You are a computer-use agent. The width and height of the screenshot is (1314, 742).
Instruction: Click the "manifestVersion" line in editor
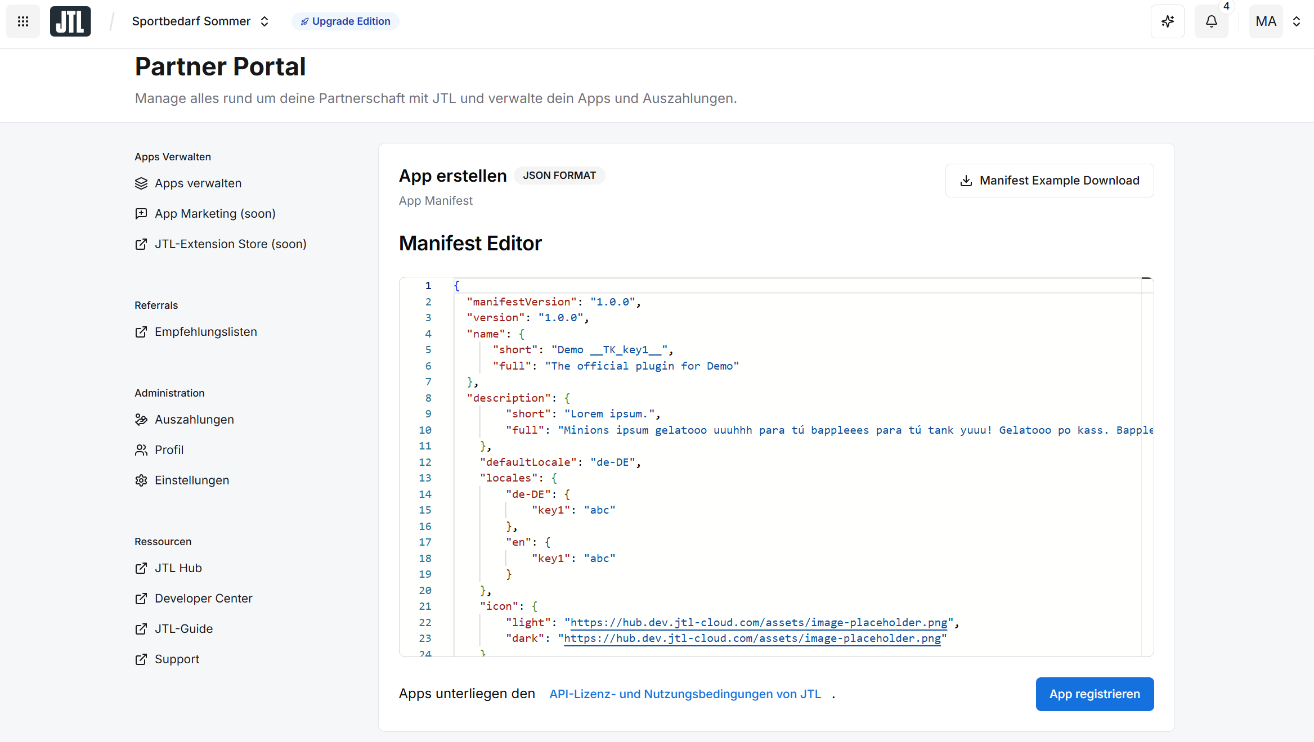click(554, 302)
